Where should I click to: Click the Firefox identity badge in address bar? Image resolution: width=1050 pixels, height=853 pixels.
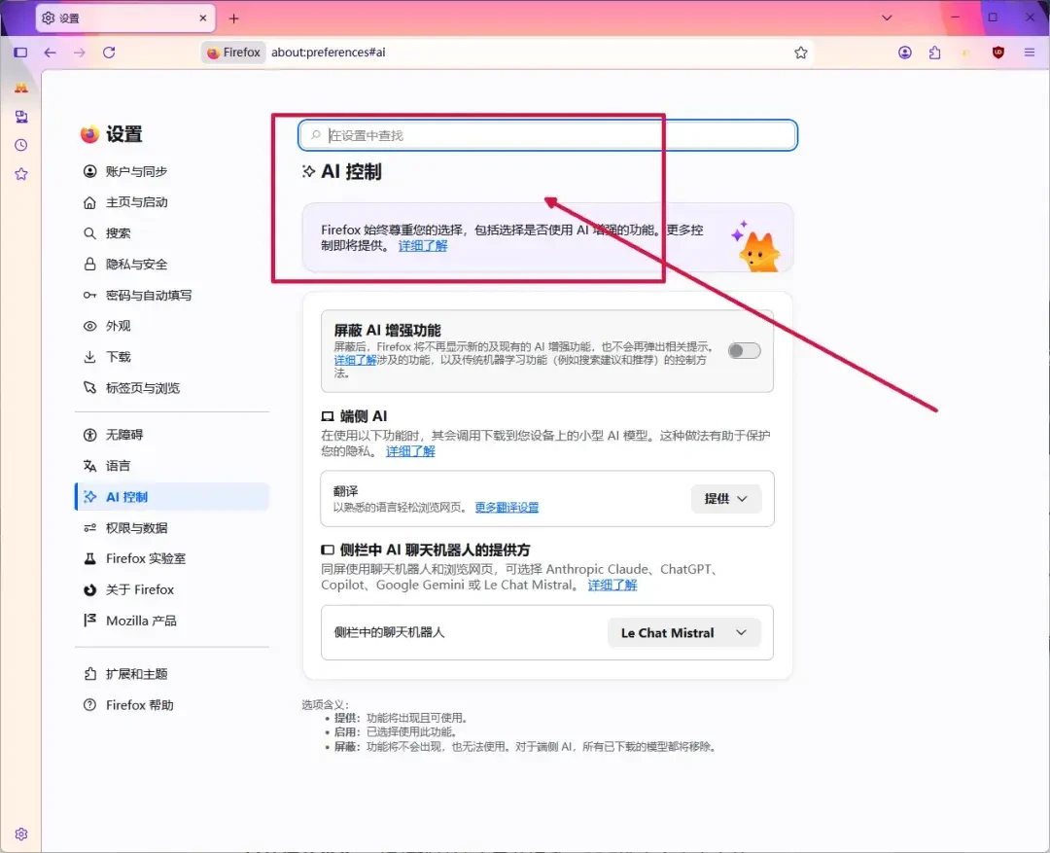233,53
